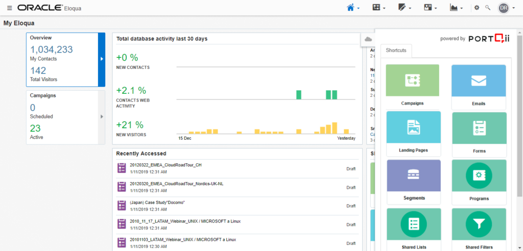Click the My Eloqua page title
This screenshot has width=523, height=251.
coord(19,23)
